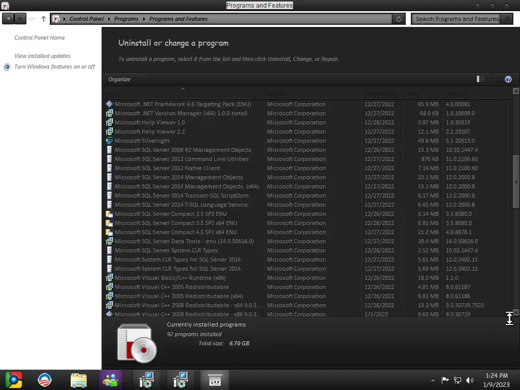Click the Microsoft Silverlight icon
Image resolution: width=520 pixels, height=390 pixels.
(110, 141)
